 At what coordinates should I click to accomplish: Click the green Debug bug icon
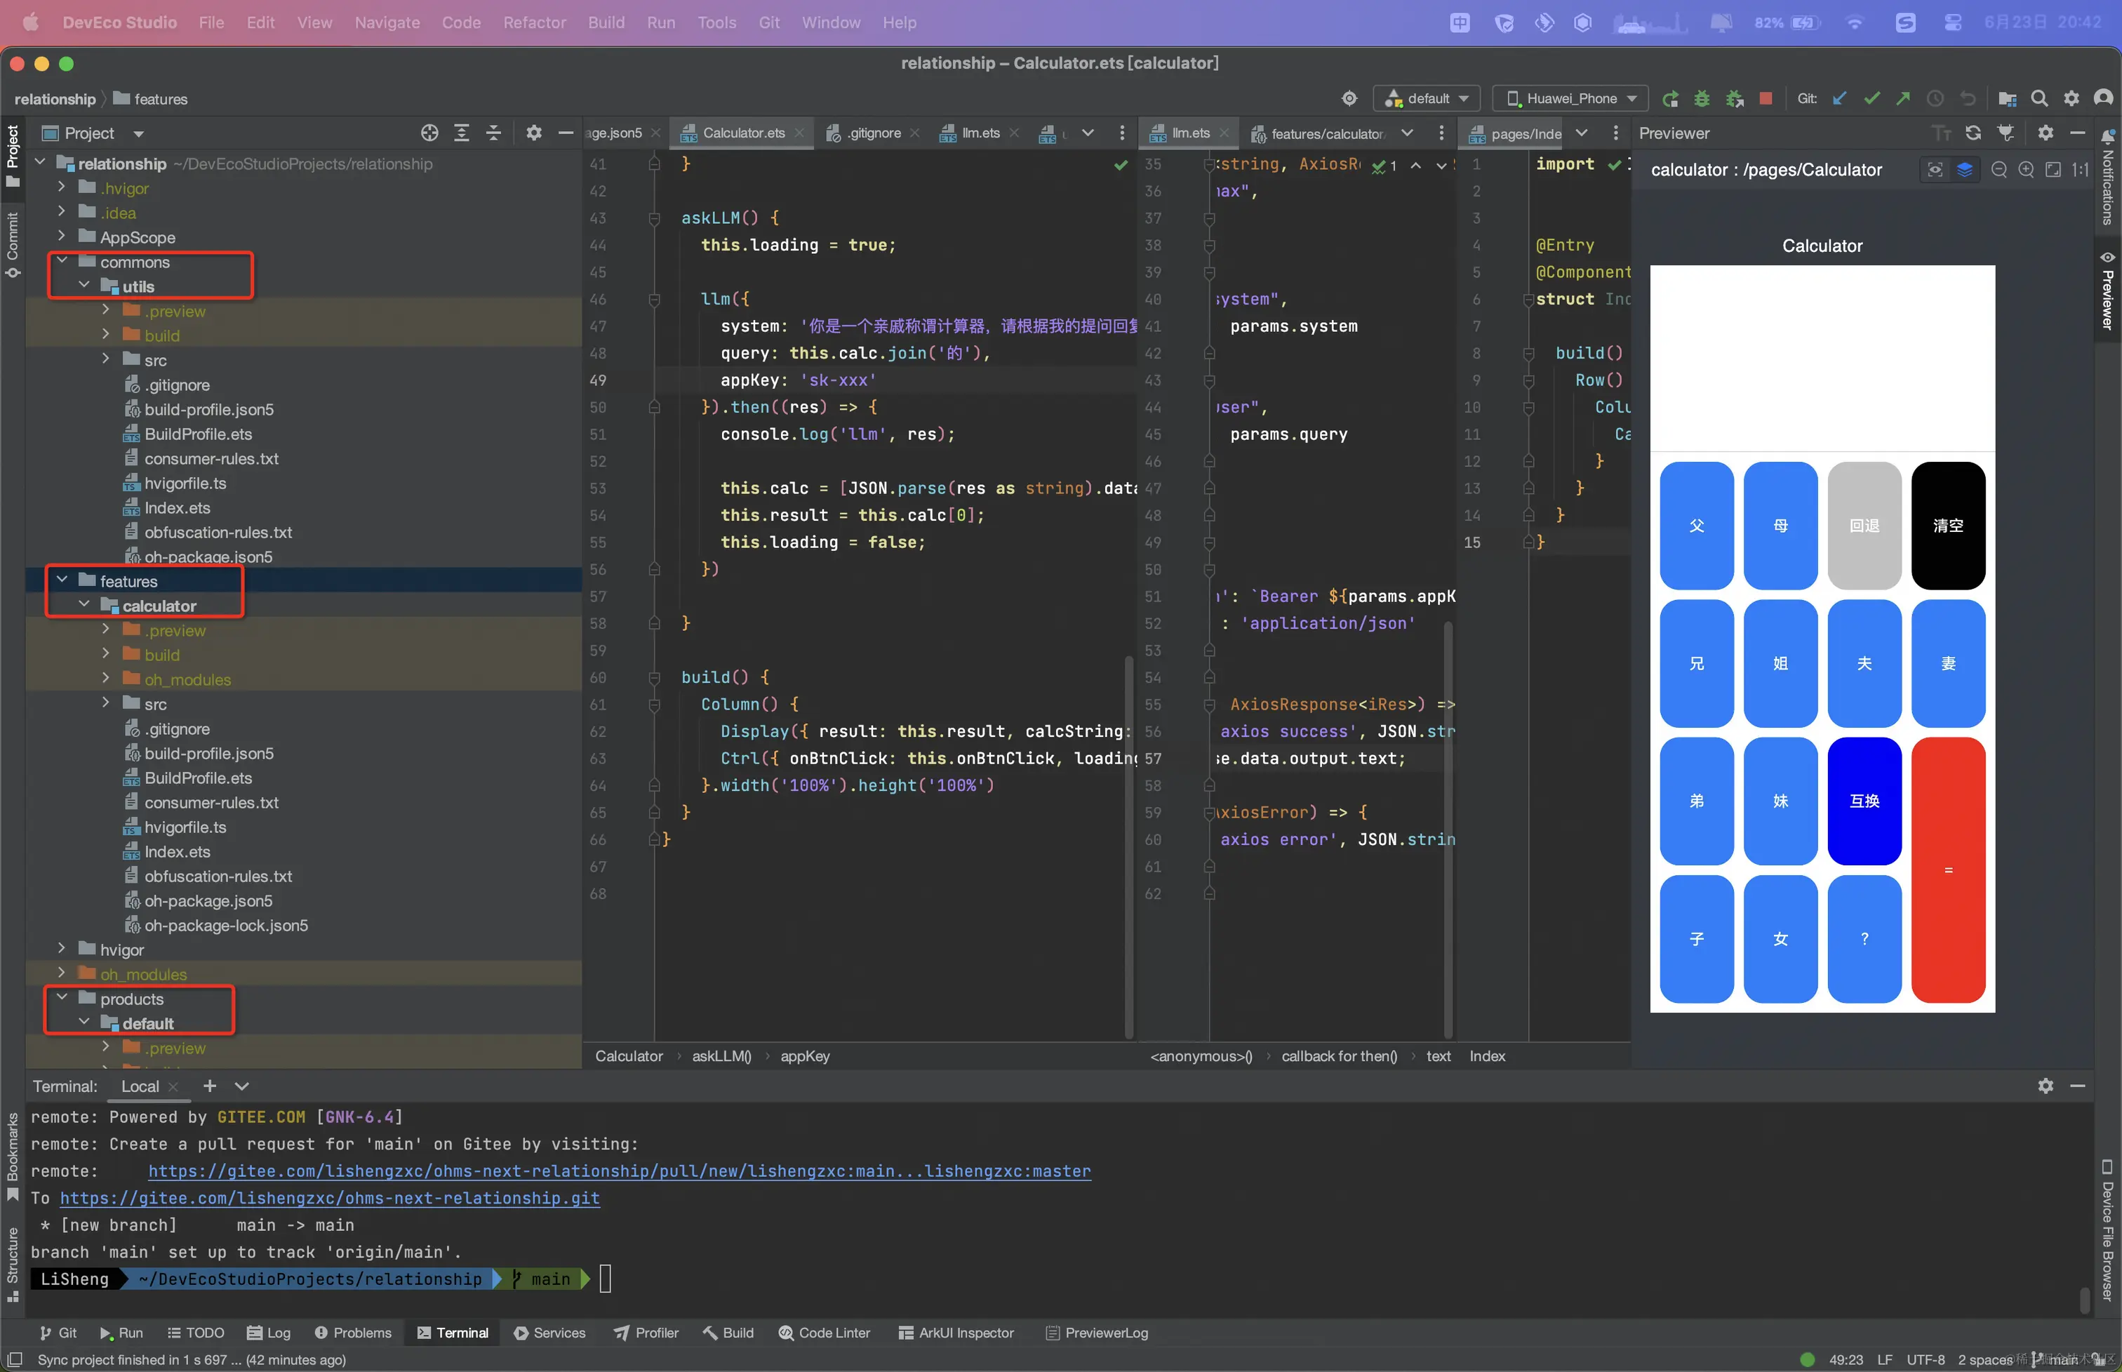tap(1702, 98)
